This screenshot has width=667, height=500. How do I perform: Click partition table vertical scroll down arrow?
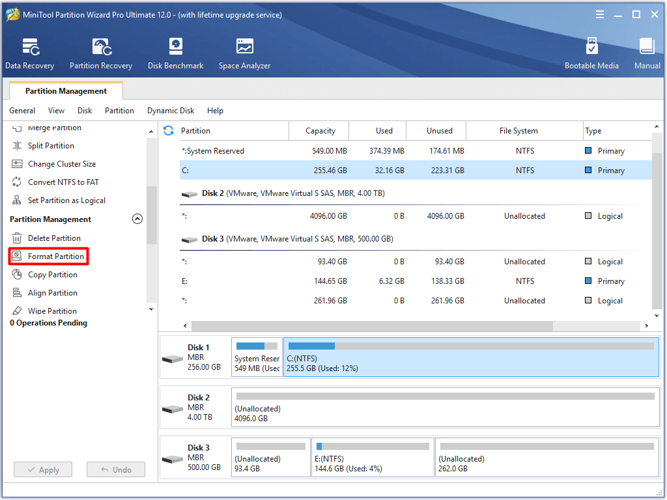[657, 316]
